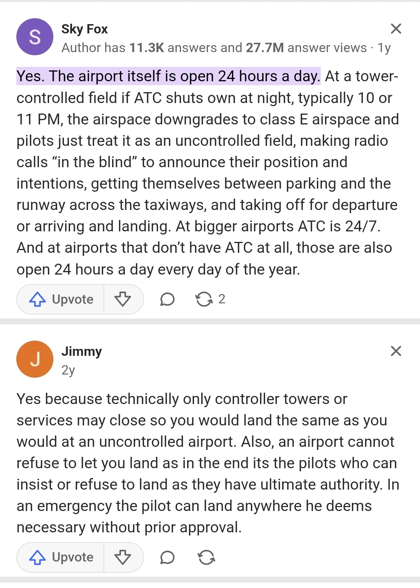Upvote Jimmy's answer
Viewport: 420px width, 588px height.
[x=61, y=557]
